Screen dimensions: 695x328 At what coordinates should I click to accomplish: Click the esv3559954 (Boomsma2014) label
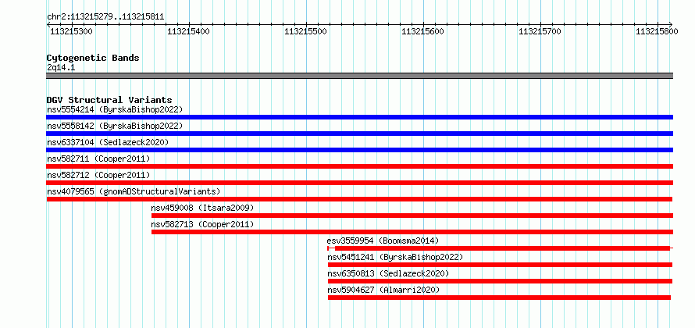tap(383, 241)
